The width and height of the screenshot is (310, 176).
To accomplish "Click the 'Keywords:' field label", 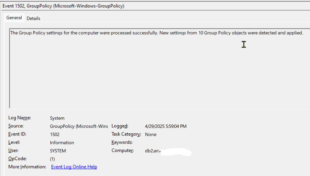I will (x=122, y=142).
